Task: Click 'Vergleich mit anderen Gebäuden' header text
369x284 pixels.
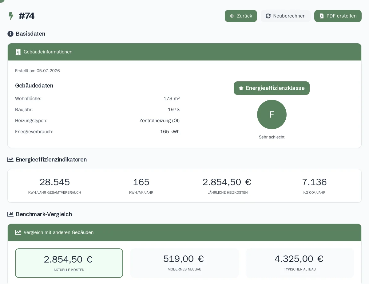Action: (58, 232)
